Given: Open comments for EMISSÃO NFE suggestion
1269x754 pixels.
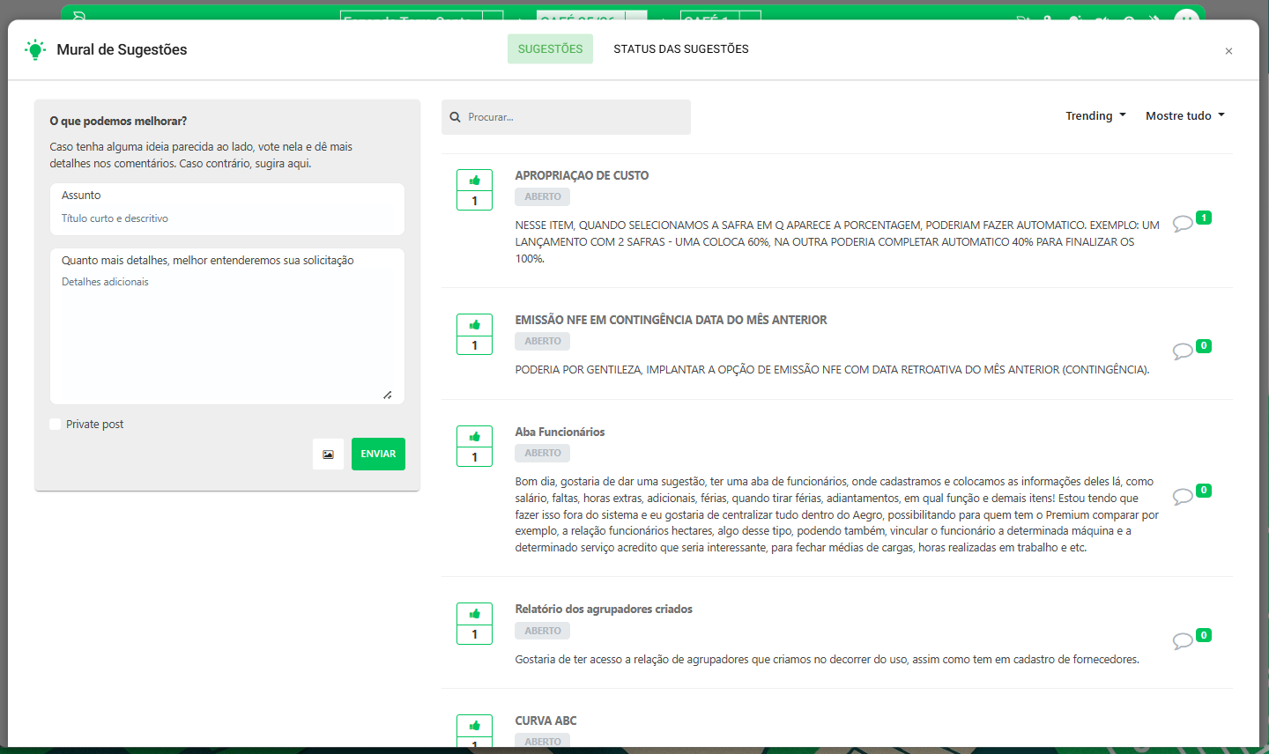Looking at the screenshot, I should (x=1183, y=351).
